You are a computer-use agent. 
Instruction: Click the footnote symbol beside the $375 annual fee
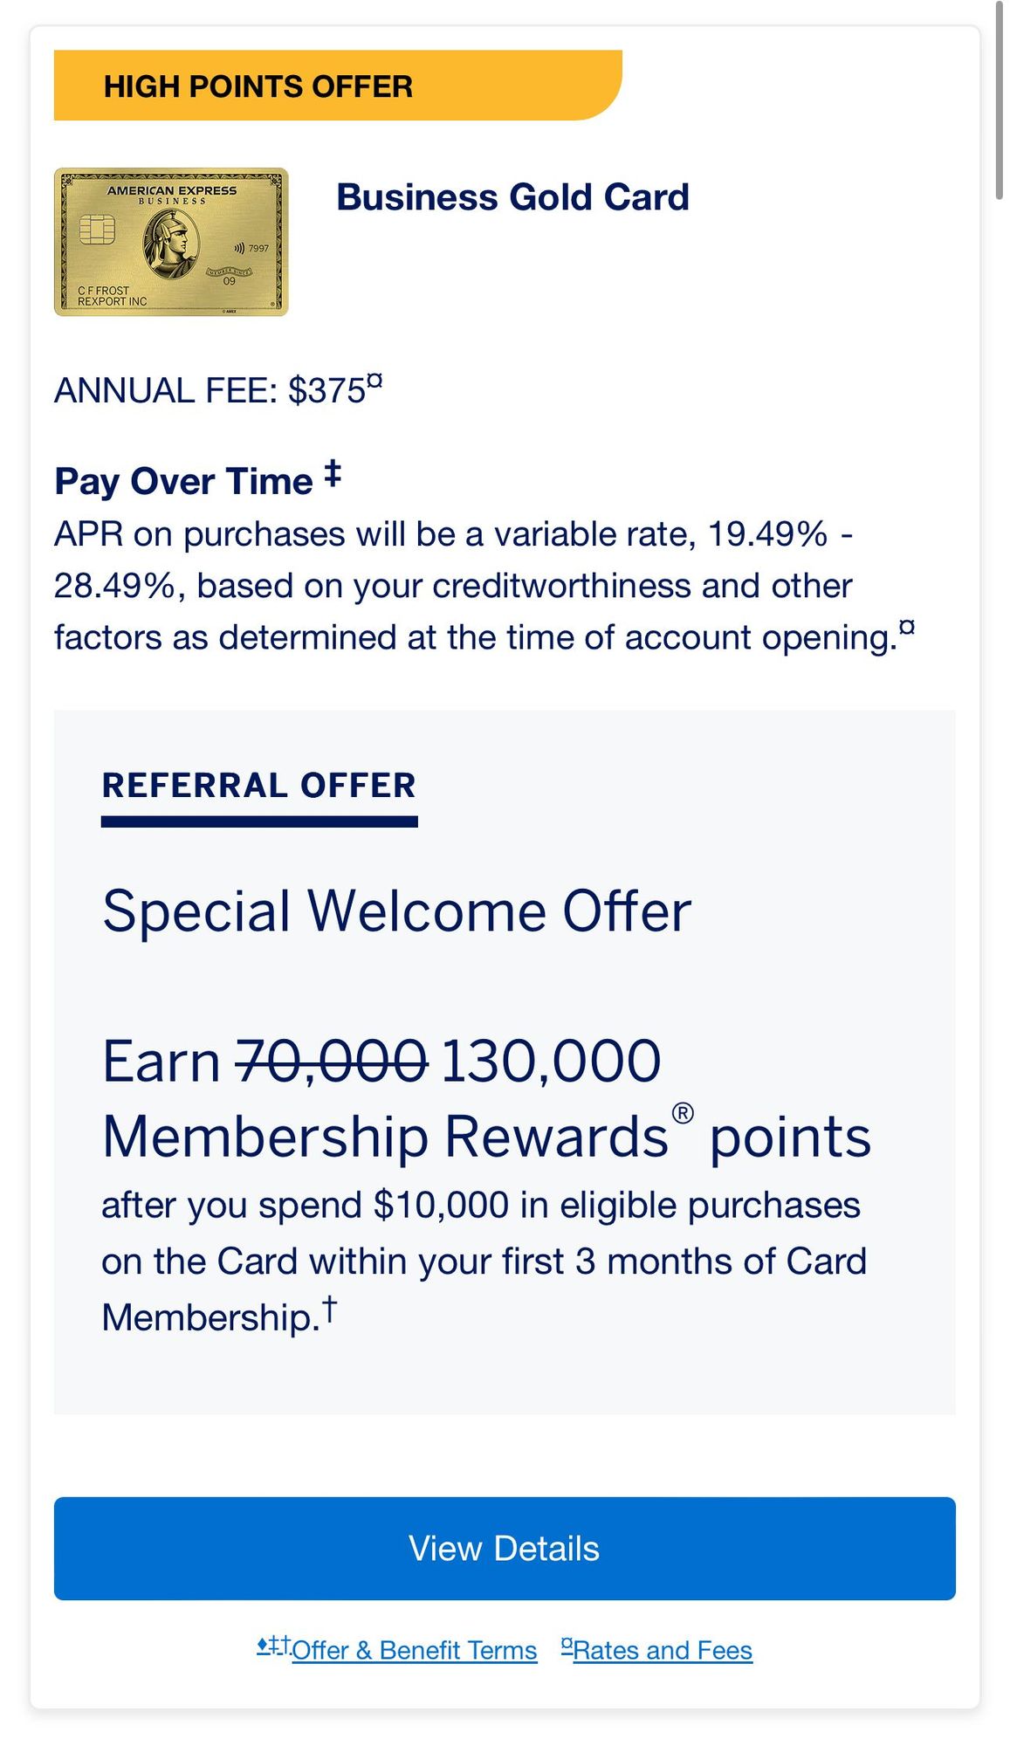click(x=374, y=381)
